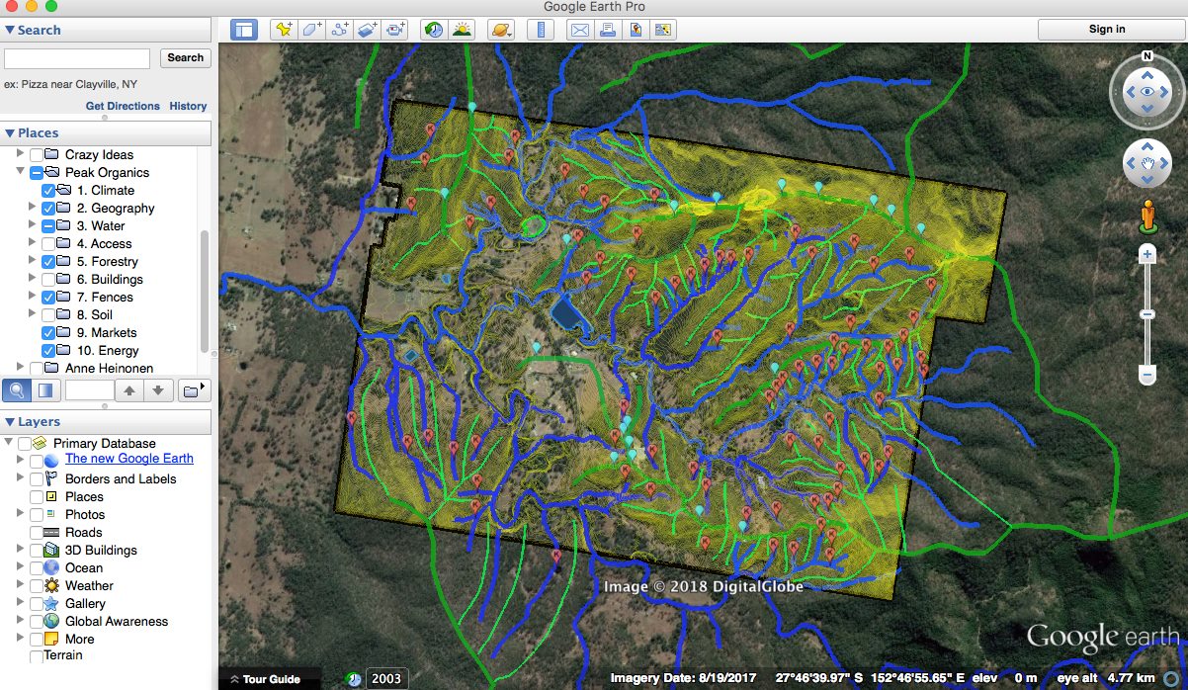Click the 2003 historical imagery icon
1188x690 pixels.
354,678
